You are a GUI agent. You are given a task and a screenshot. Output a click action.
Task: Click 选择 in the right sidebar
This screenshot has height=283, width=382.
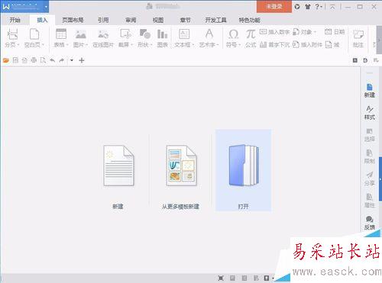pos(369,135)
